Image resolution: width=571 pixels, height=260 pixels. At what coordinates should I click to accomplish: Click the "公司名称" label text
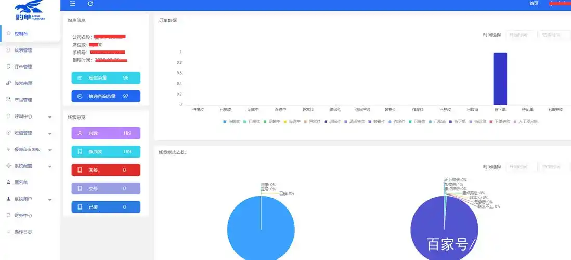[82, 37]
